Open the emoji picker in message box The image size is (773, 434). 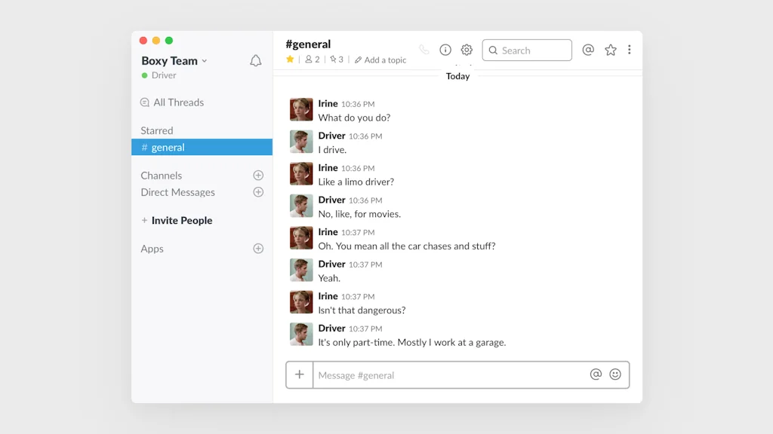(615, 374)
